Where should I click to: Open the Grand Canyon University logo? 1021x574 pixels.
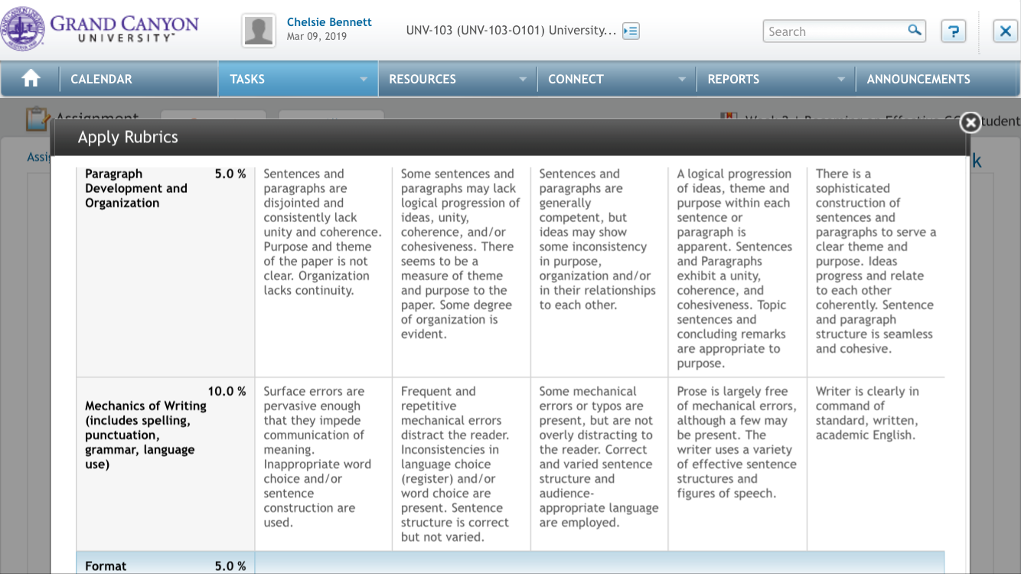click(x=100, y=29)
